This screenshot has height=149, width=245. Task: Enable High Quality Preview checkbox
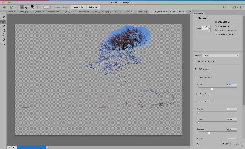(216, 35)
